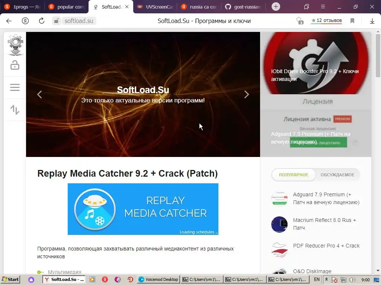Open Yandex home via the Я button

(25, 21)
